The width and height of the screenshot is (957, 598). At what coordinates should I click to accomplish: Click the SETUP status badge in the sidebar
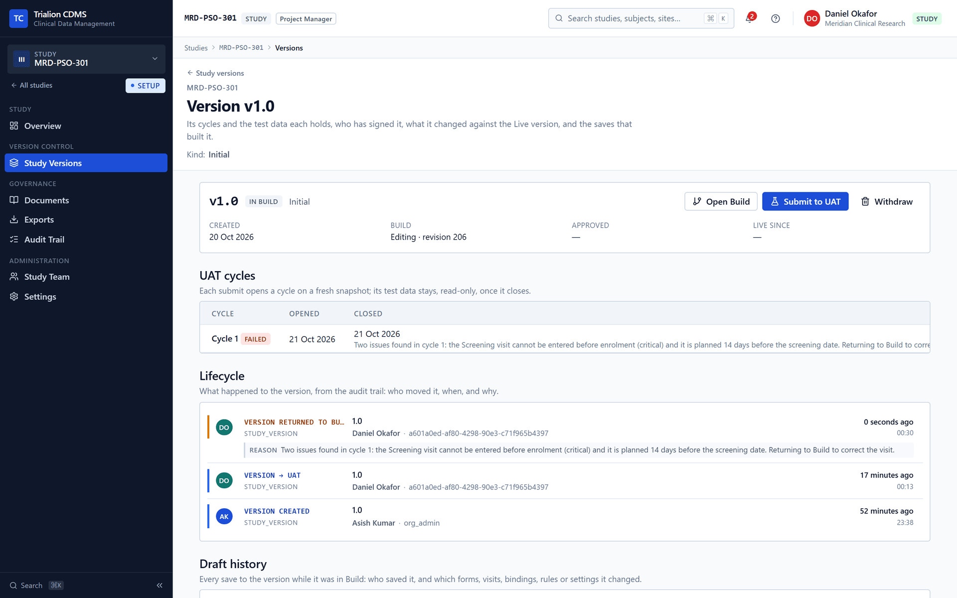(x=145, y=86)
